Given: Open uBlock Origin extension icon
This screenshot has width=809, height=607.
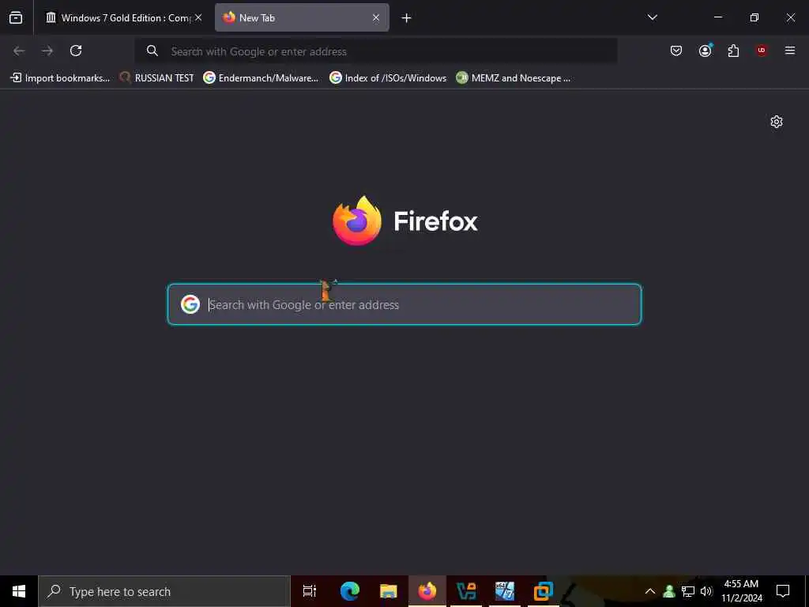Looking at the screenshot, I should tap(762, 51).
